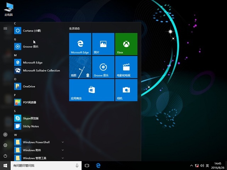This screenshot has height=170, width=227.
Task: Open Settings gear in Start sidebar
Action: [x=5, y=145]
